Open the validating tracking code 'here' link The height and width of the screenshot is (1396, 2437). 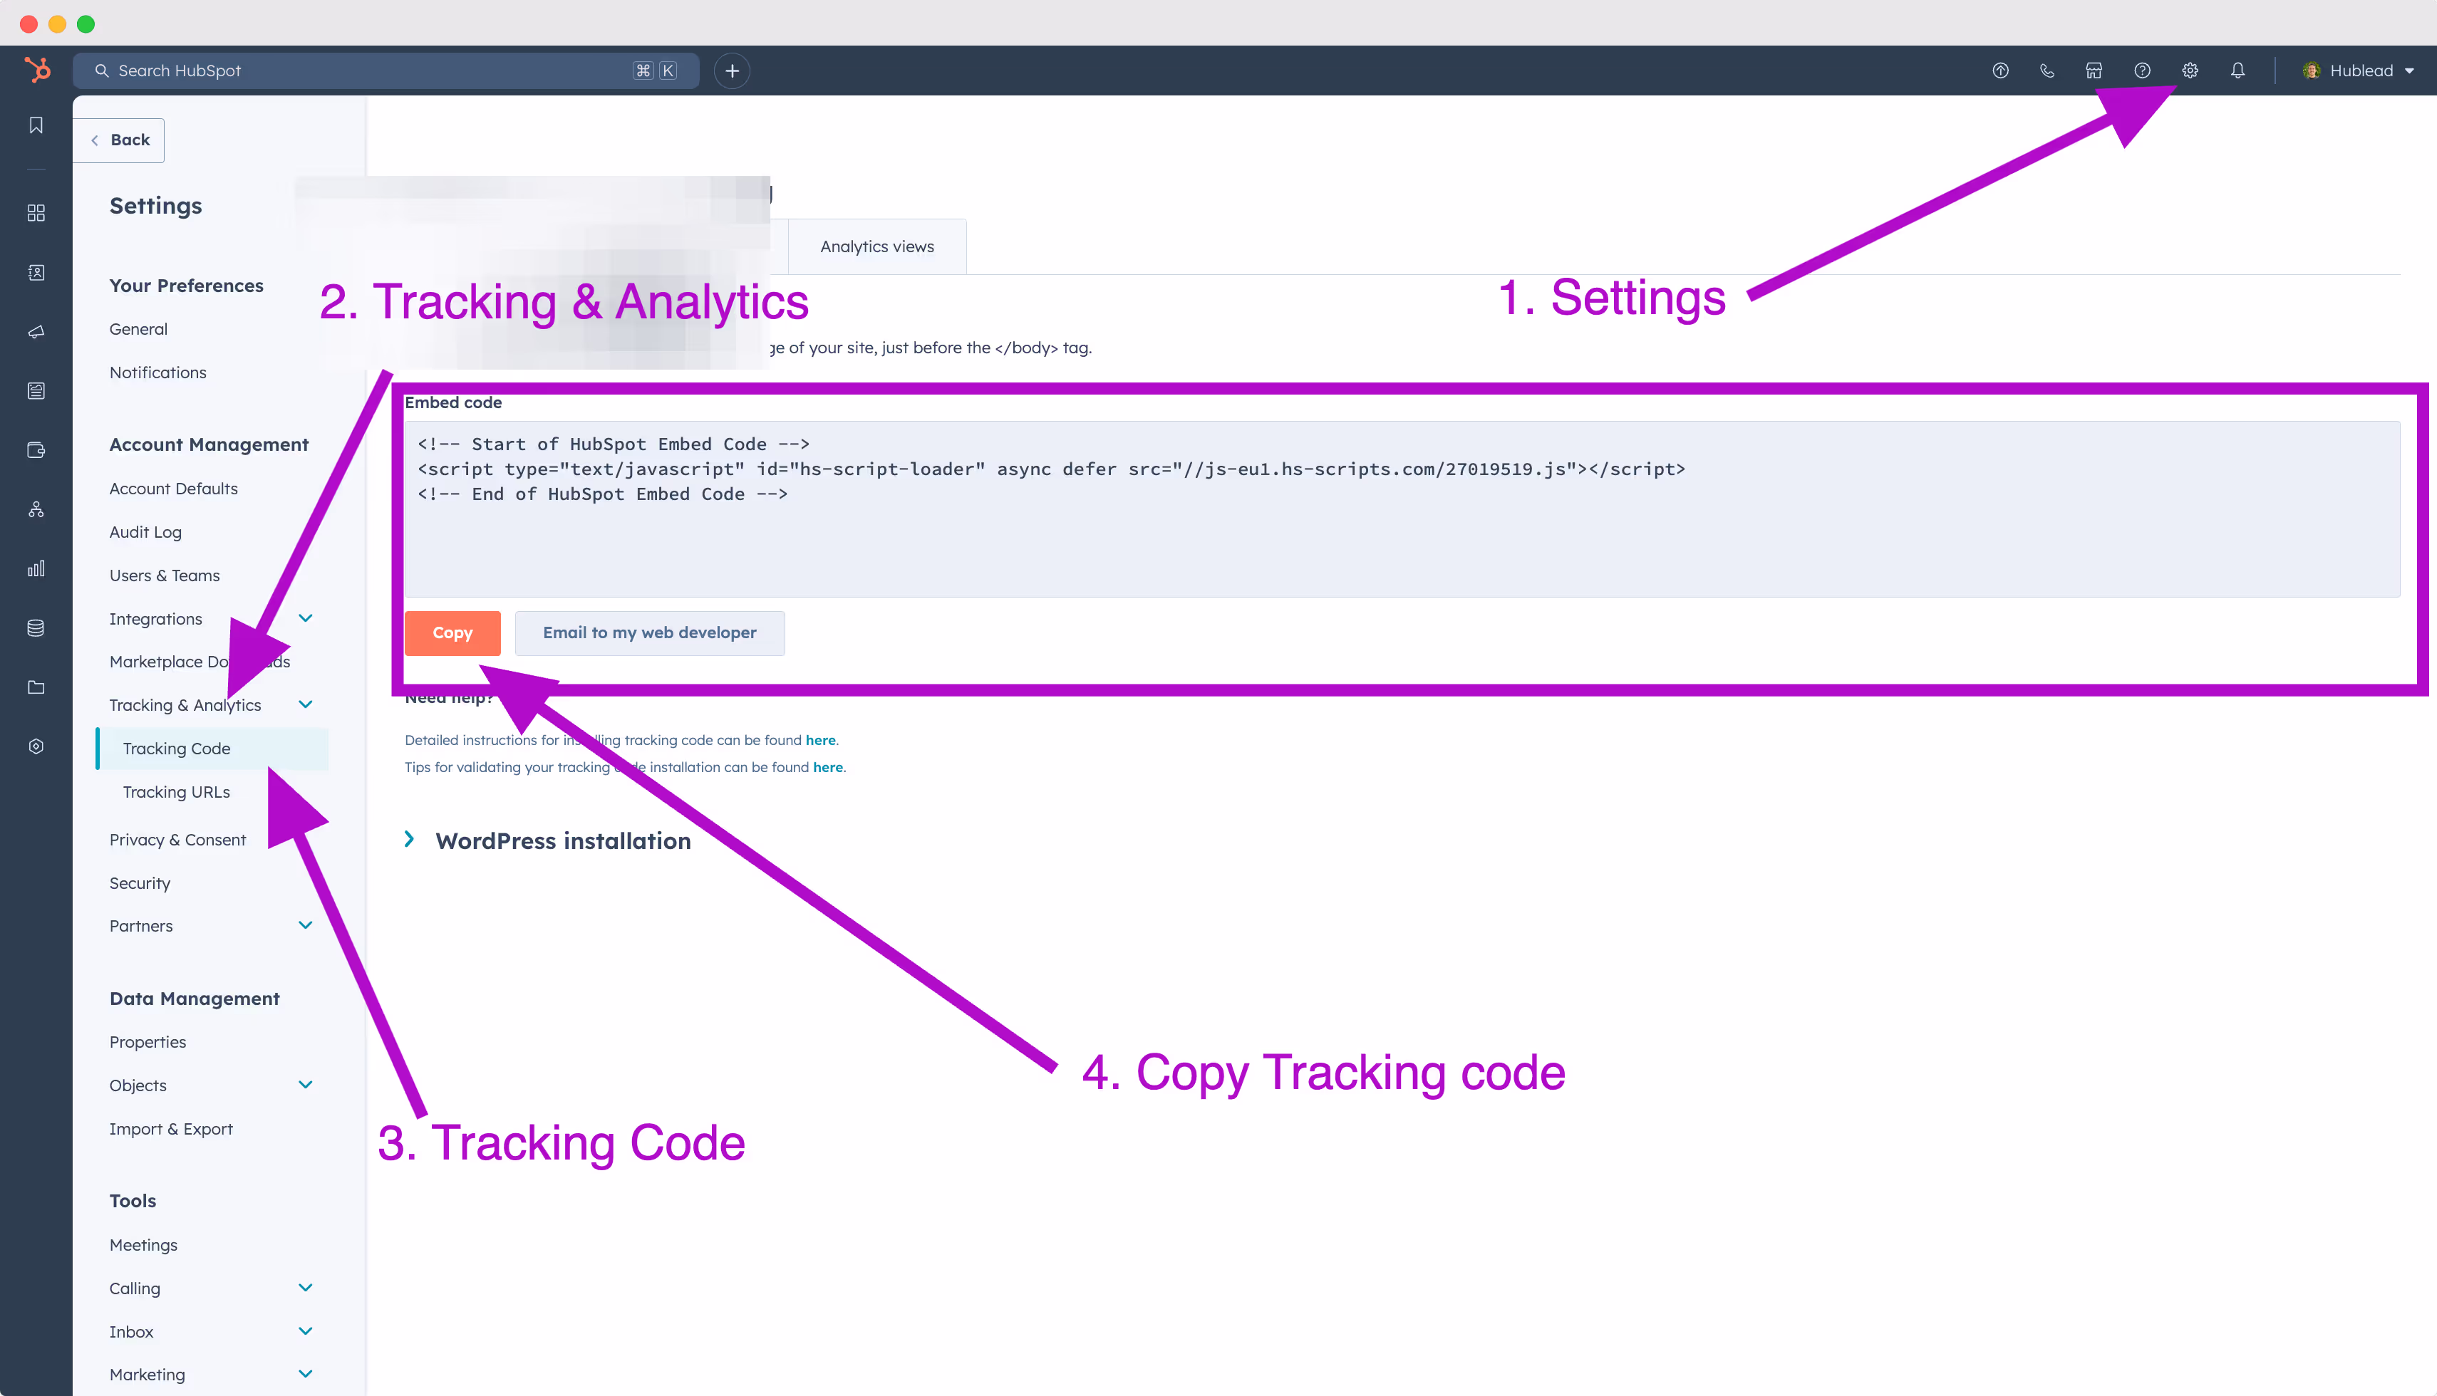828,767
